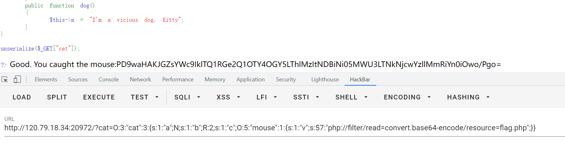565x144 pixels.
Task: Open the LFI dropdown menu
Action: click(267, 97)
